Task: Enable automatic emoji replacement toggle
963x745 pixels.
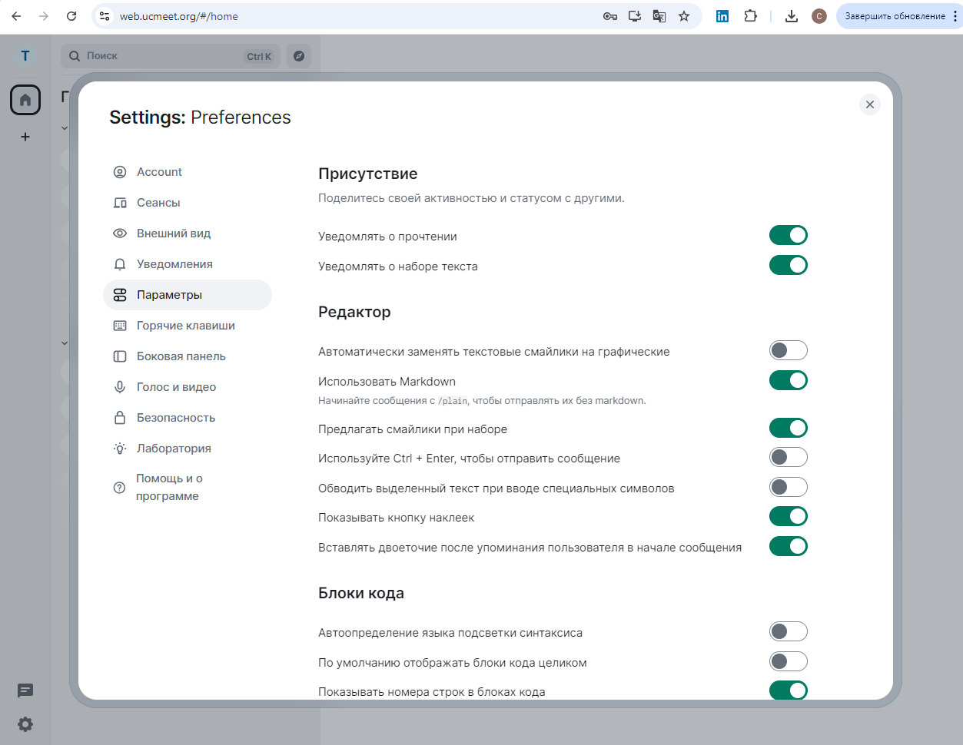Action: (789, 350)
